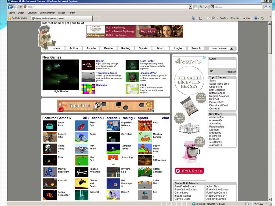Click the Refresh page icon

click(201, 7)
